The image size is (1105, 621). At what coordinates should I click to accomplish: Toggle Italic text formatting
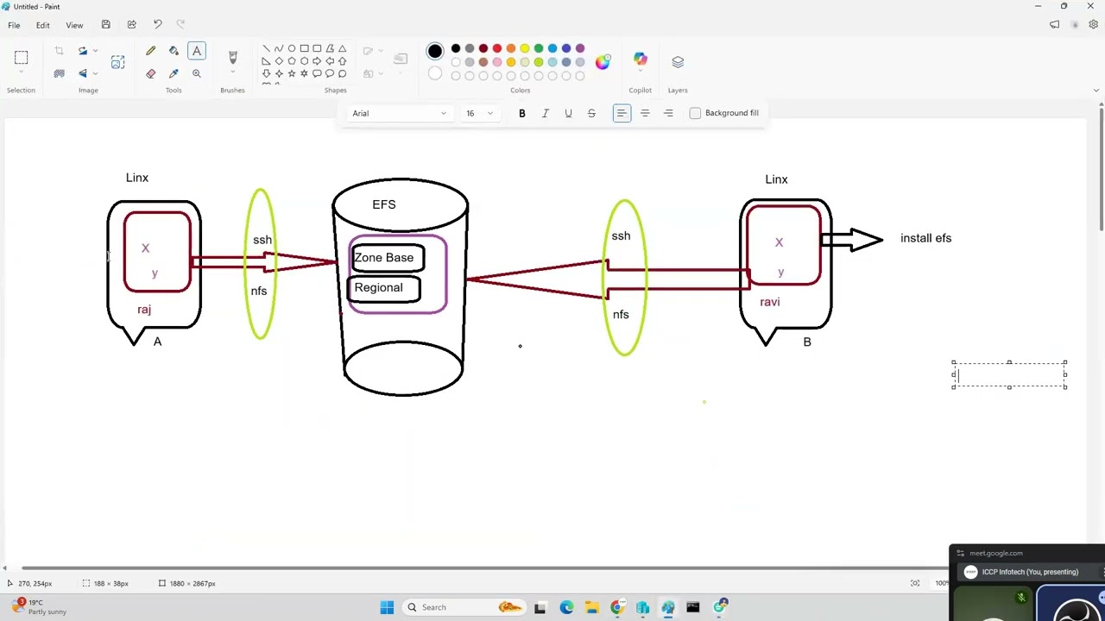coord(545,113)
